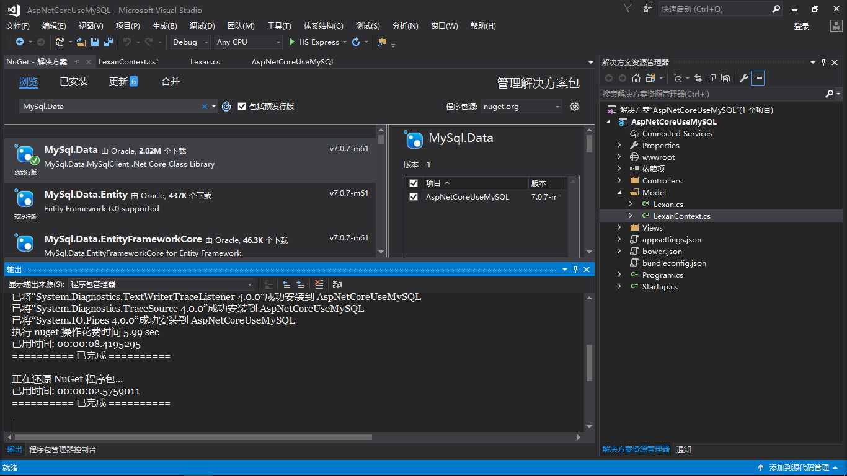The image size is (847, 476).
Task: Open the Debug configuration dropdown
Action: tap(192, 42)
